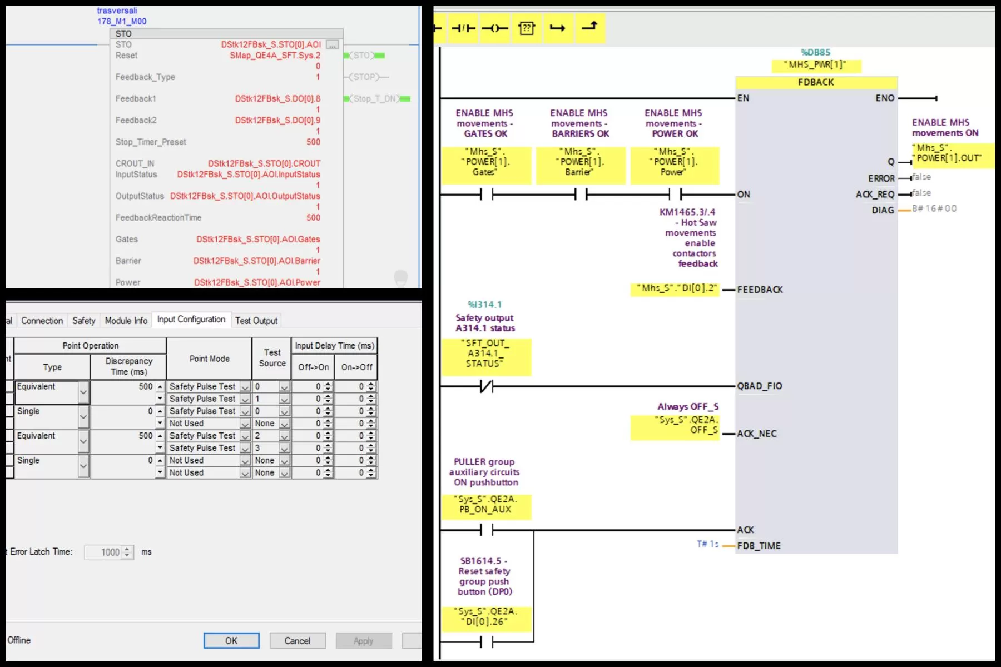The image size is (1001, 667).
Task: Click the browse ellipsis button beside STO tag
Action: click(332, 44)
